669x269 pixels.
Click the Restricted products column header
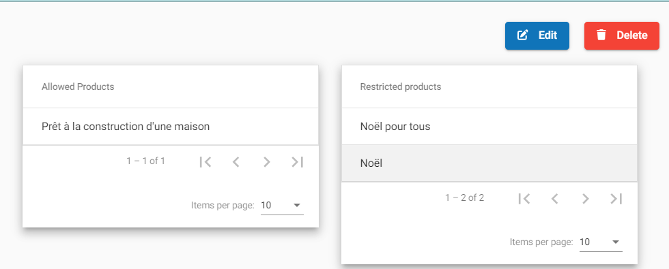pos(401,87)
